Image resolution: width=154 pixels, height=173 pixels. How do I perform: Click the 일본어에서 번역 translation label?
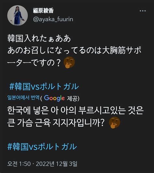23,97
